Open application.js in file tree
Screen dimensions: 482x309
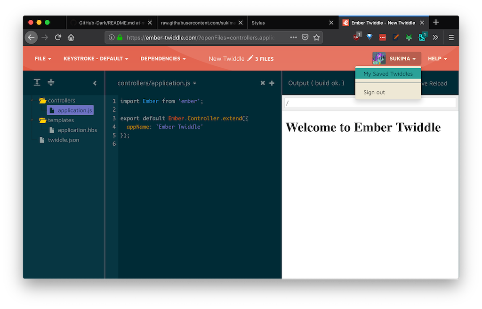coord(71,110)
